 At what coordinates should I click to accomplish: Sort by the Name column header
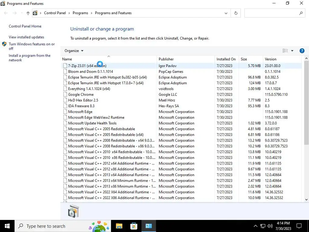tap(109, 59)
